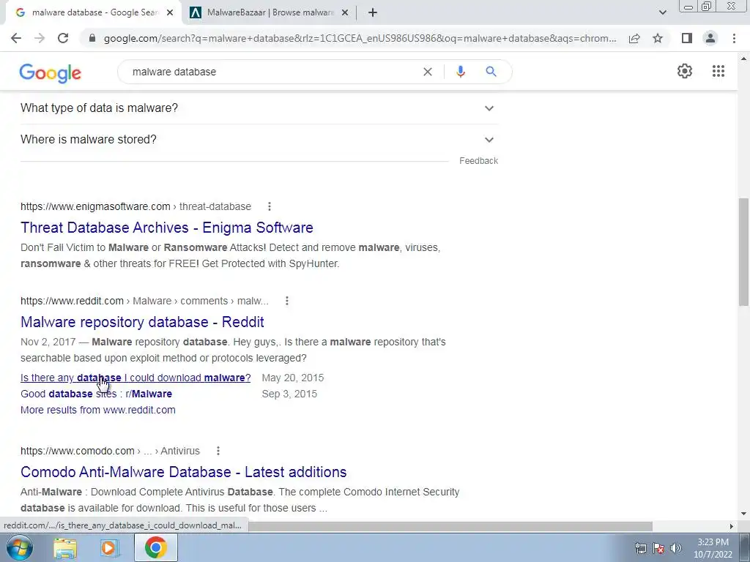
Task: Click the reddit.com URL breadcrumb
Action: point(144,301)
